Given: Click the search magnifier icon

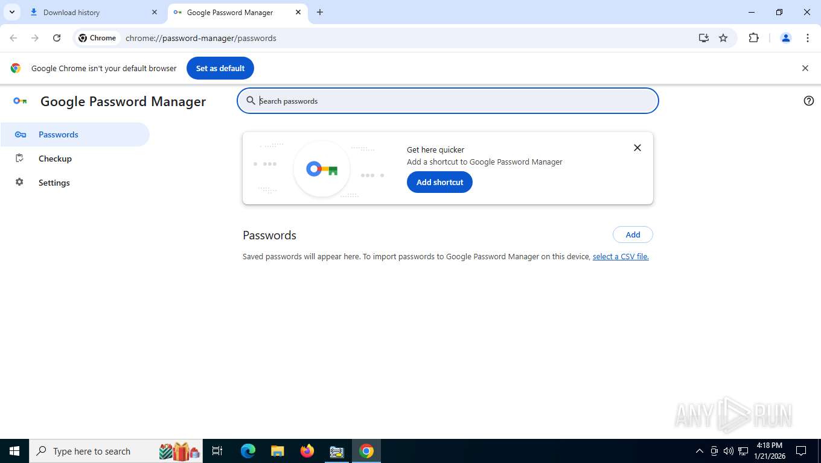Looking at the screenshot, I should coord(251,101).
